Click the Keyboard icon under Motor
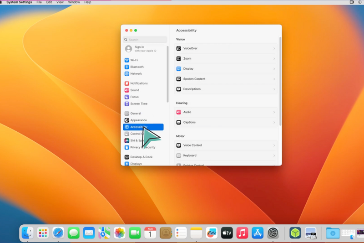The image size is (364, 243). click(178, 155)
